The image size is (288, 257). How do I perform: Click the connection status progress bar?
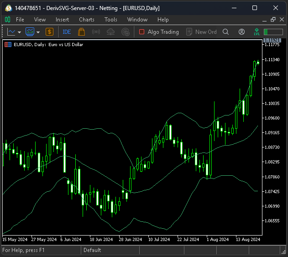[x=273, y=32]
